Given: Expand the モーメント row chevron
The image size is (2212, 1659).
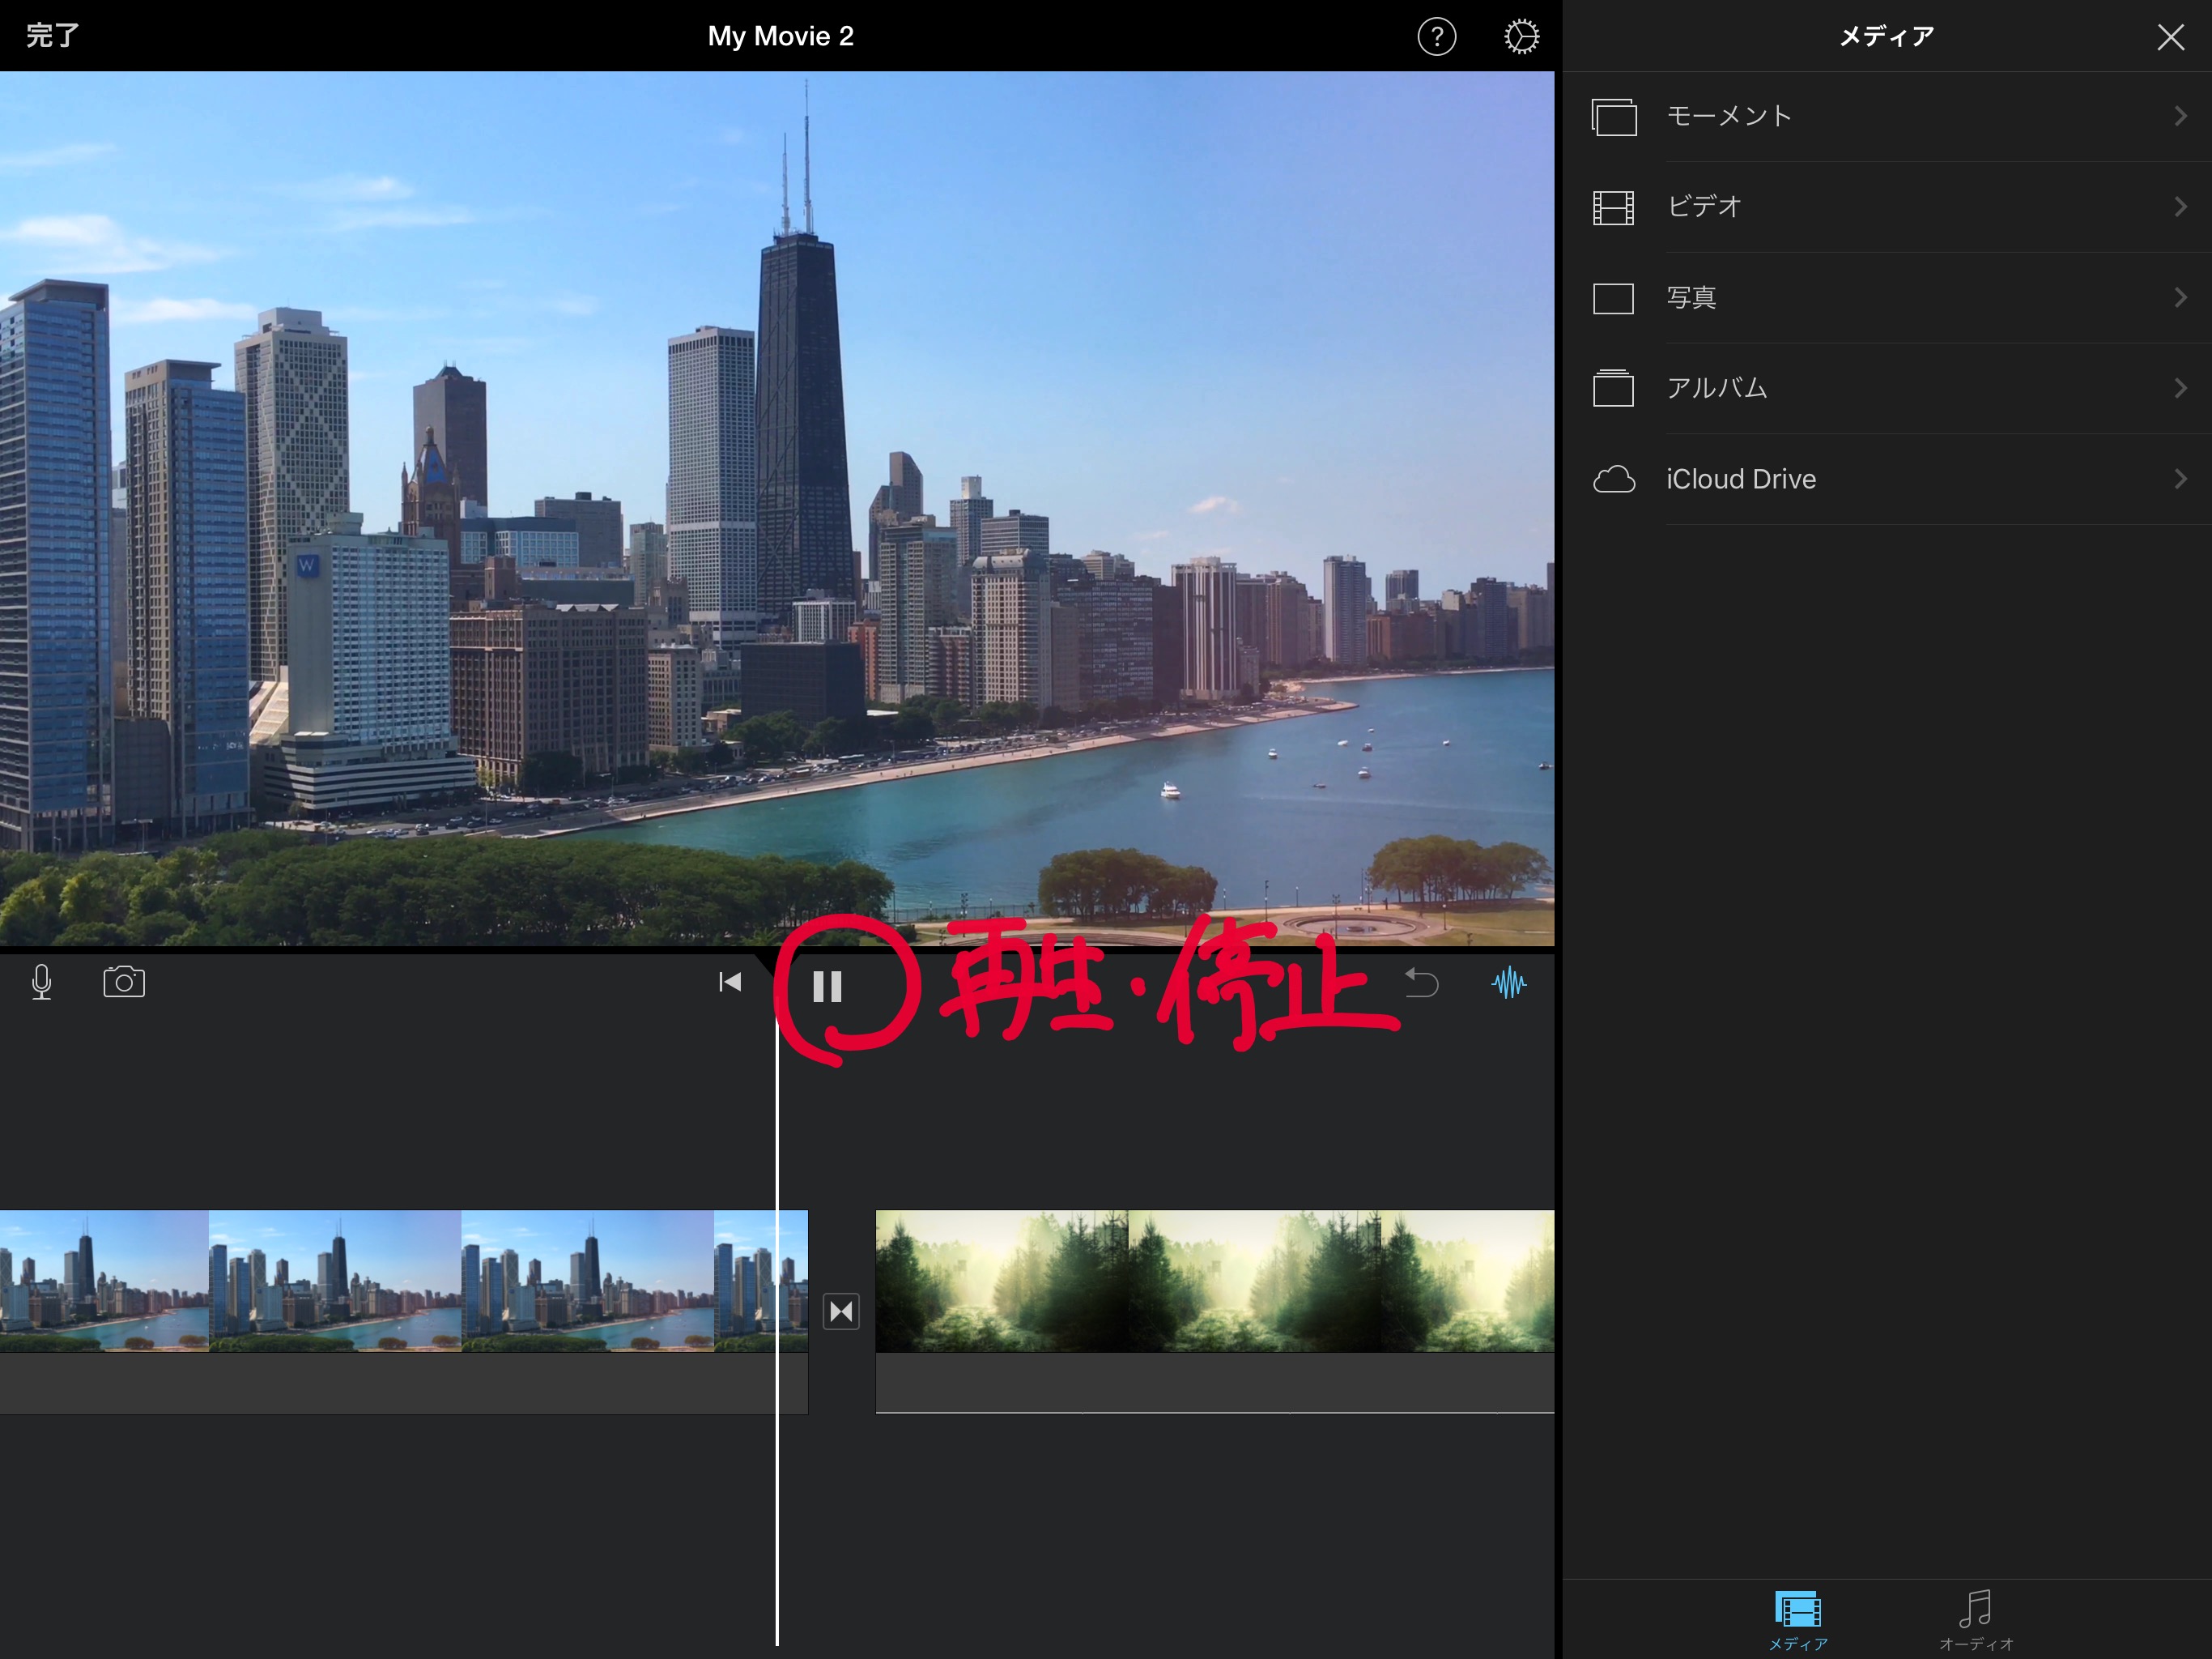Looking at the screenshot, I should [x=2180, y=116].
